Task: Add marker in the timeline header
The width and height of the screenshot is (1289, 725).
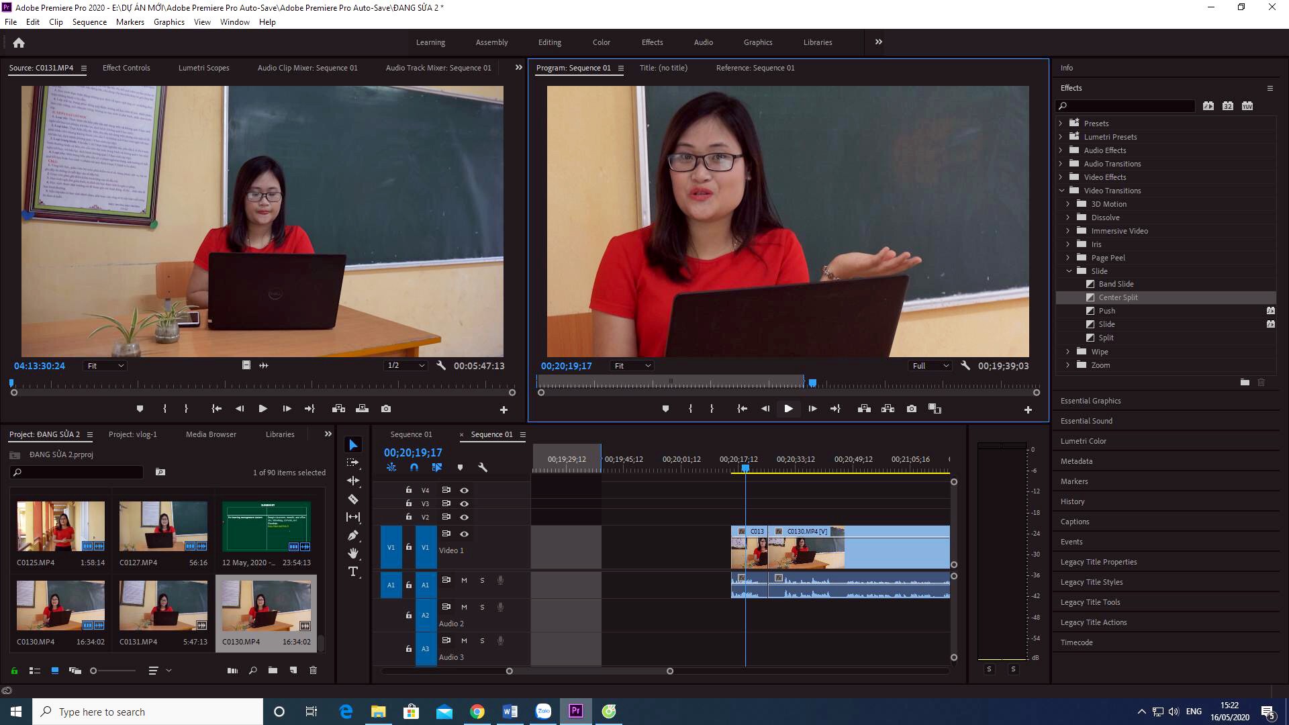Action: [460, 467]
